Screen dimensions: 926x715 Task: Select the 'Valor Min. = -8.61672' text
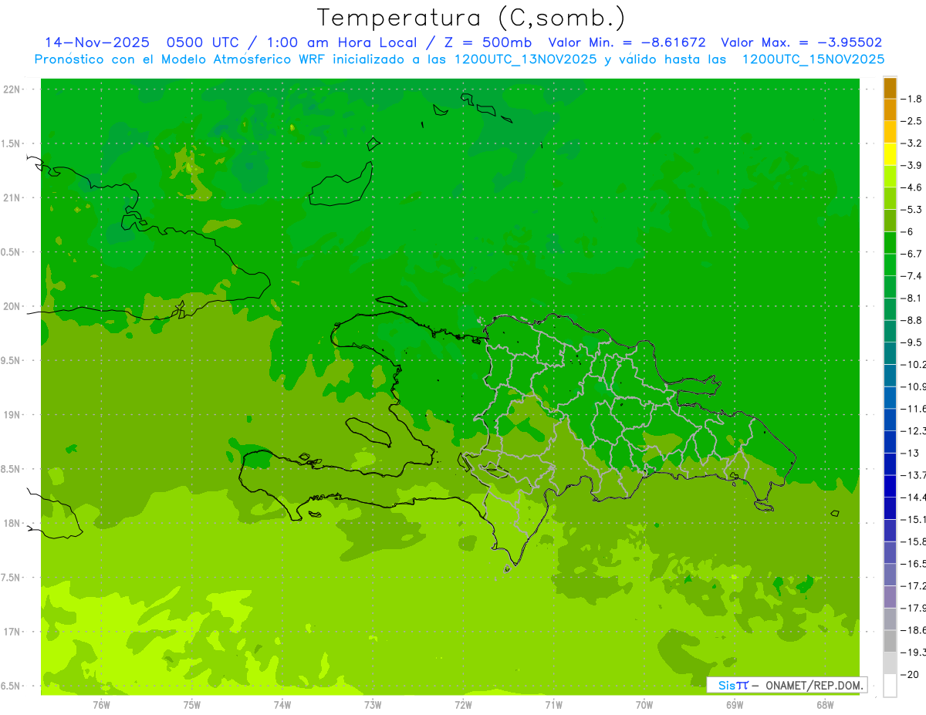coord(627,42)
